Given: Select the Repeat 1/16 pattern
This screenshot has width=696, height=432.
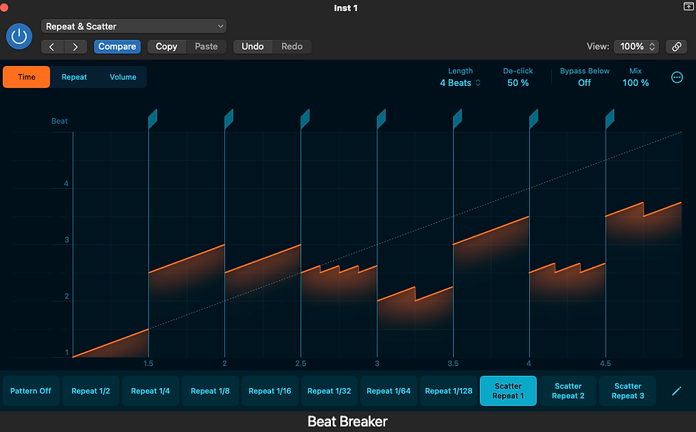Looking at the screenshot, I should pyautogui.click(x=270, y=391).
